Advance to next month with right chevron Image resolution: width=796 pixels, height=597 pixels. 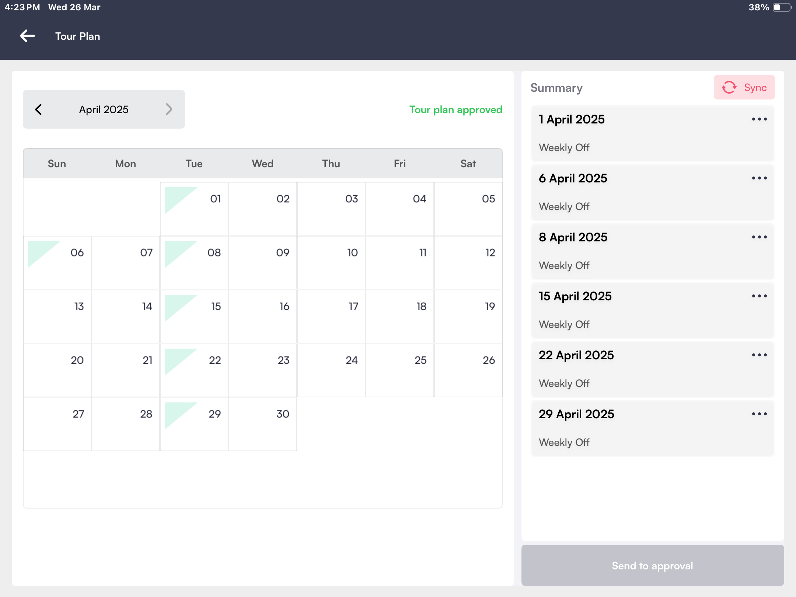[x=169, y=109]
